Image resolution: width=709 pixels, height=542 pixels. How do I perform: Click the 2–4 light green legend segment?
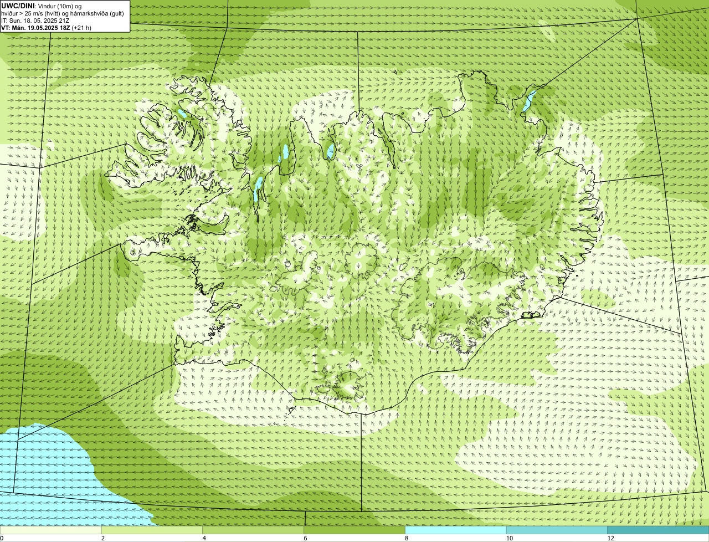click(x=152, y=530)
